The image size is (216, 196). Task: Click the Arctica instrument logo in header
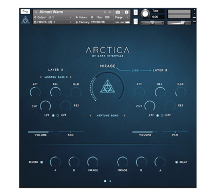coord(25,19)
